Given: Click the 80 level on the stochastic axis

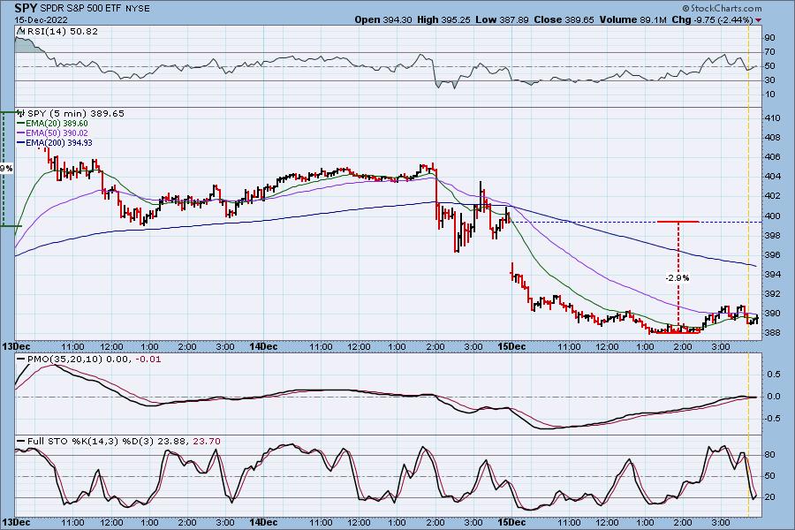Looking at the screenshot, I should click(x=769, y=455).
